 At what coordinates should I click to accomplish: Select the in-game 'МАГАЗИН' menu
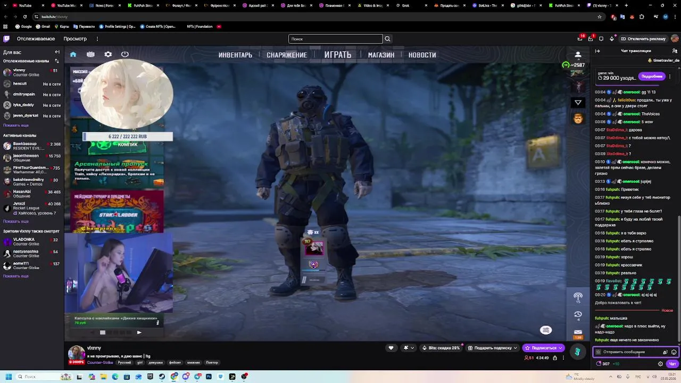[x=381, y=55]
